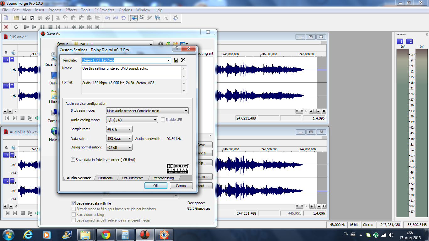Click 48,000 Hz in status bar

(x=338, y=225)
